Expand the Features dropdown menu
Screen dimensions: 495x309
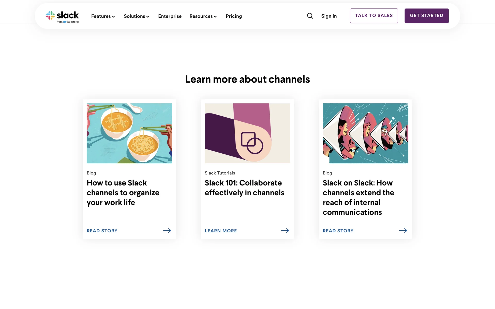click(x=103, y=16)
